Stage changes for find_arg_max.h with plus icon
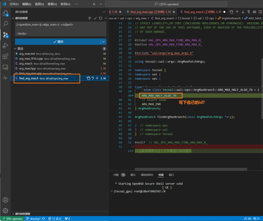Image resolution: width=263 pixels, height=221 pixels. [97, 78]
